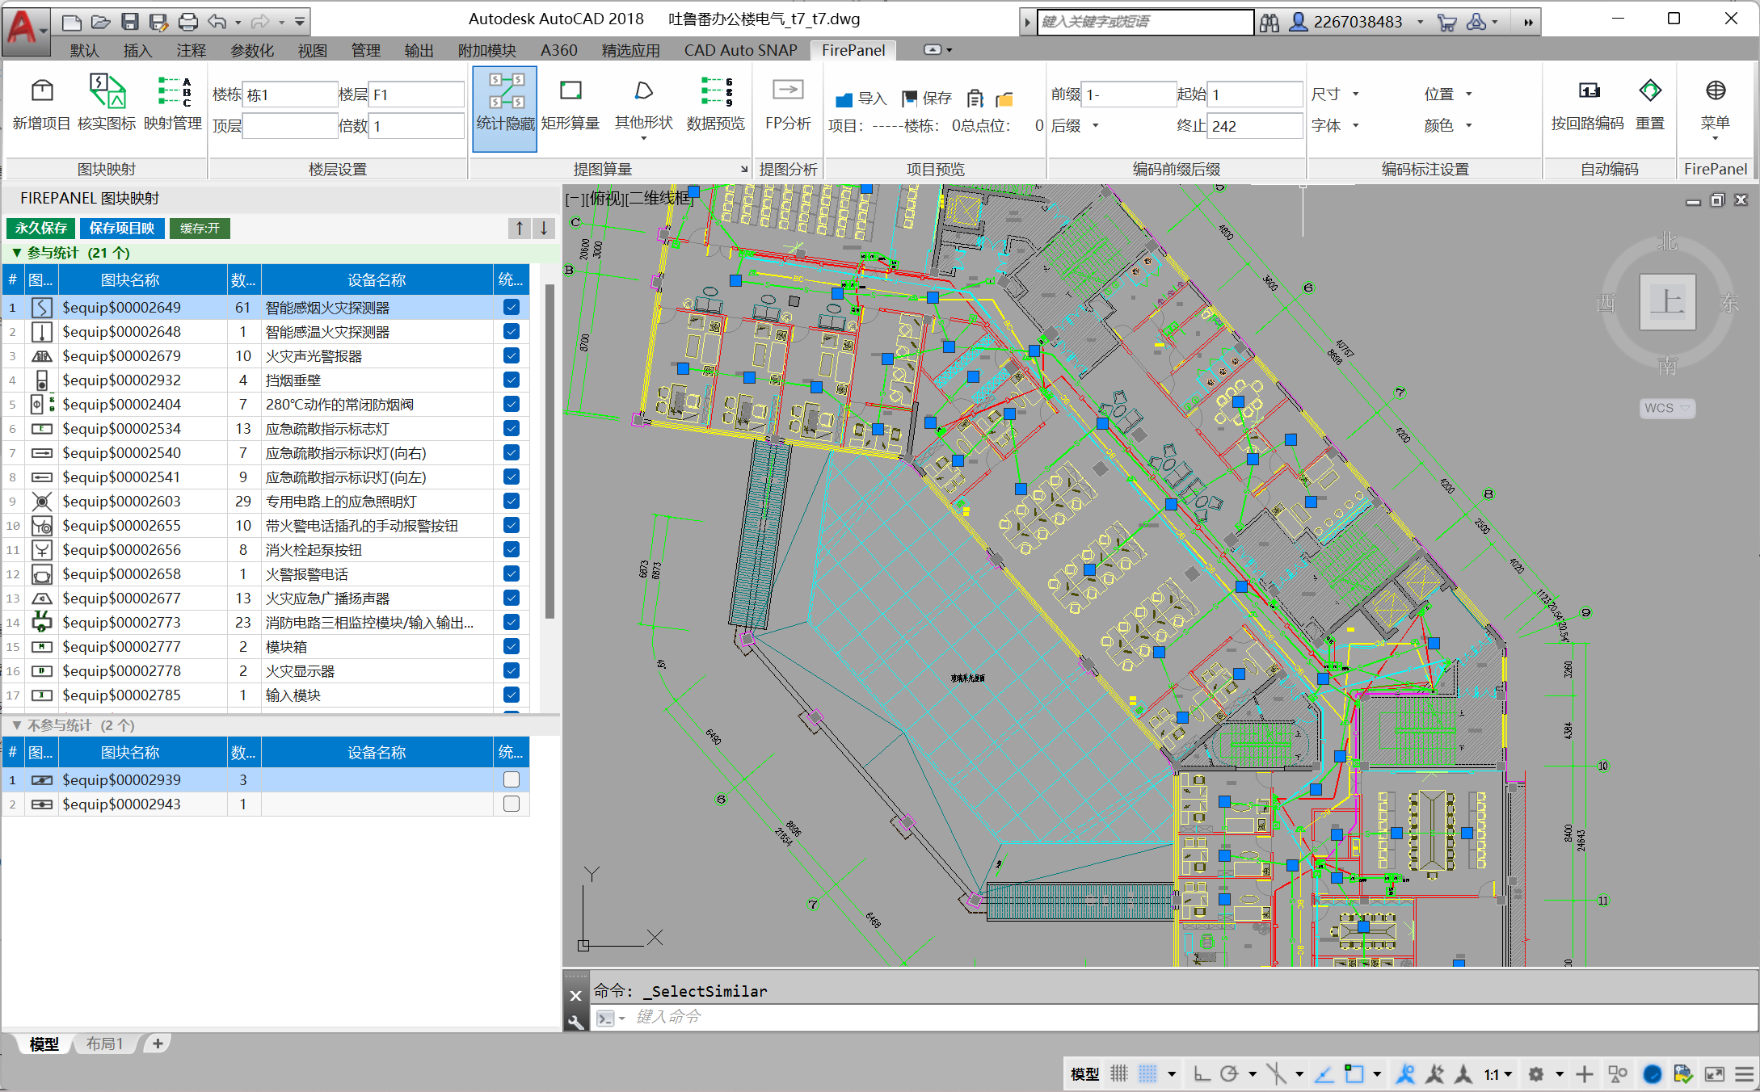Click the 按回路编码 loop coding icon

click(1588, 104)
